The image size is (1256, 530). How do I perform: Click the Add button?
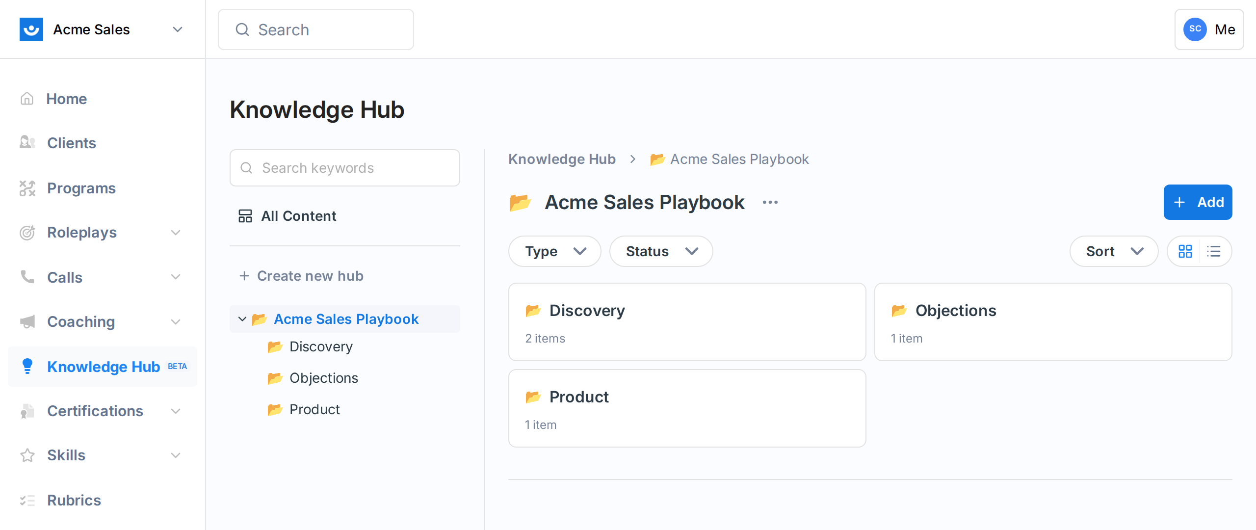click(x=1198, y=202)
